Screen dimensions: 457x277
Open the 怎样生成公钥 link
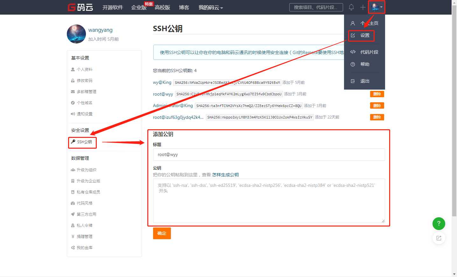coord(225,175)
